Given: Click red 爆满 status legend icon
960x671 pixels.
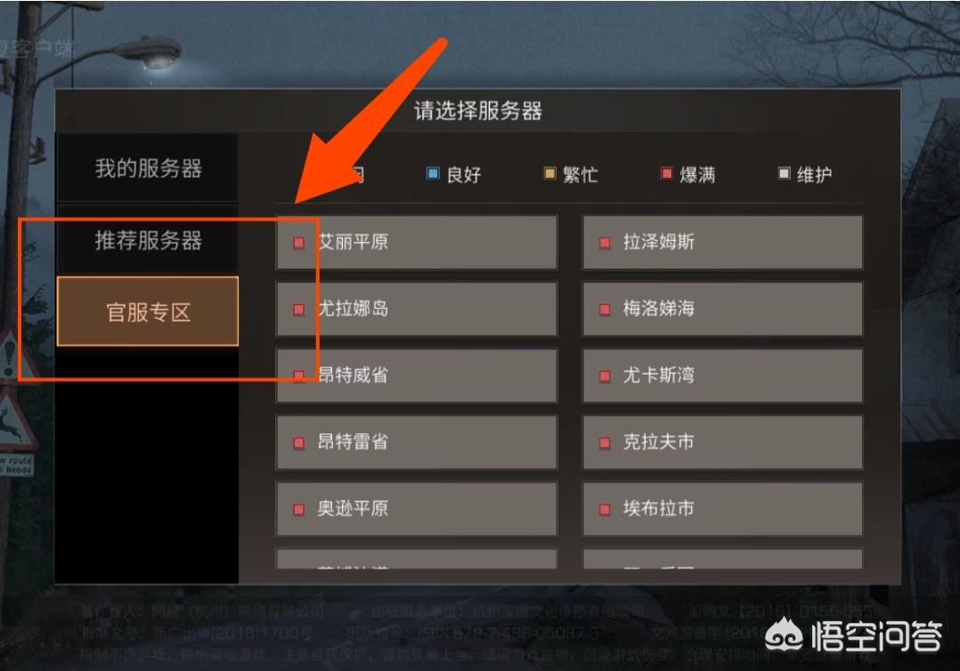Looking at the screenshot, I should [667, 174].
